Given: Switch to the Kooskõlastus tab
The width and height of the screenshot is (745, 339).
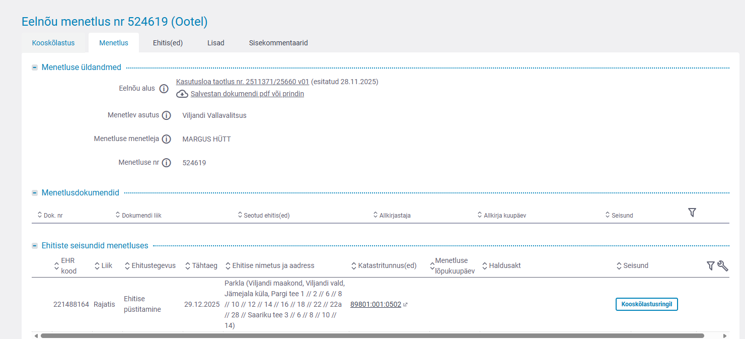Looking at the screenshot, I should (53, 43).
